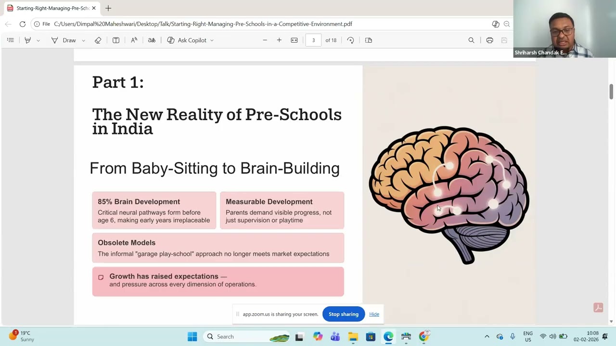Open ENG US language switcher
The height and width of the screenshot is (346, 616).
tap(528, 337)
